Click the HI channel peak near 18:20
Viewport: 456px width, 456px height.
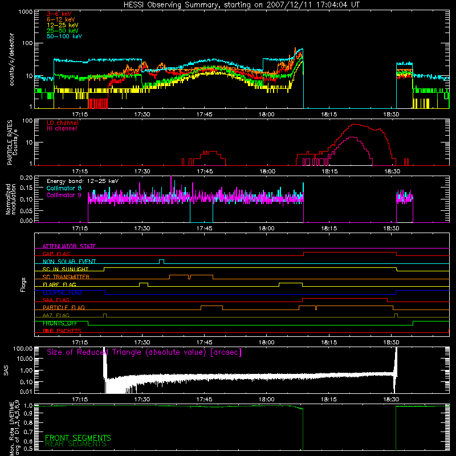click(352, 137)
